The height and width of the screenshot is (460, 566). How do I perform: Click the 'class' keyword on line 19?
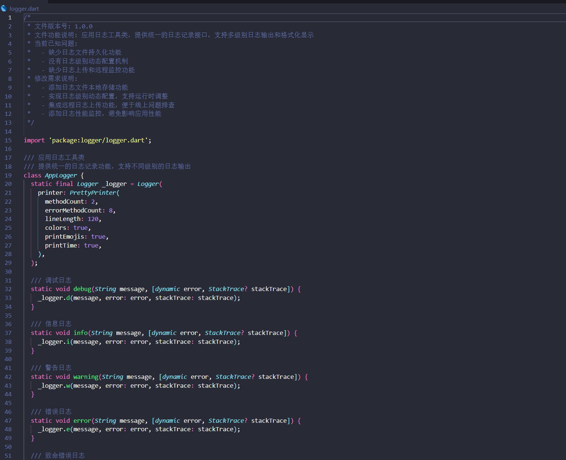(x=33, y=175)
